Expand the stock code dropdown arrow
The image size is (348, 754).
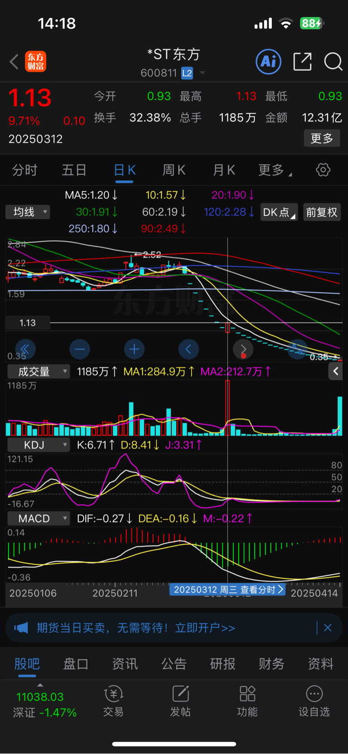coord(203,73)
